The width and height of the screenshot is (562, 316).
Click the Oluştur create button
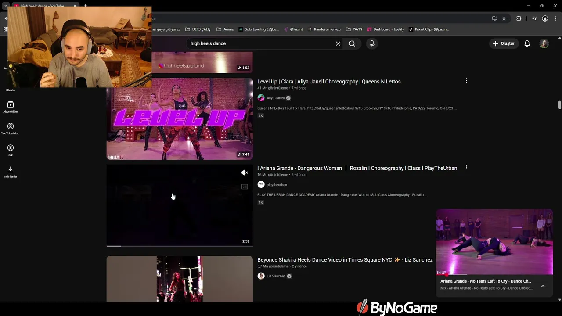[504, 43]
